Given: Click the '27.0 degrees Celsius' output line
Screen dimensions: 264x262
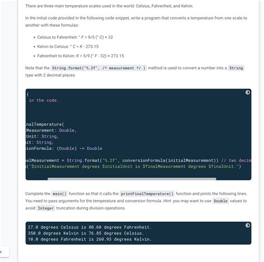Looking at the screenshot, I should click(90, 227).
